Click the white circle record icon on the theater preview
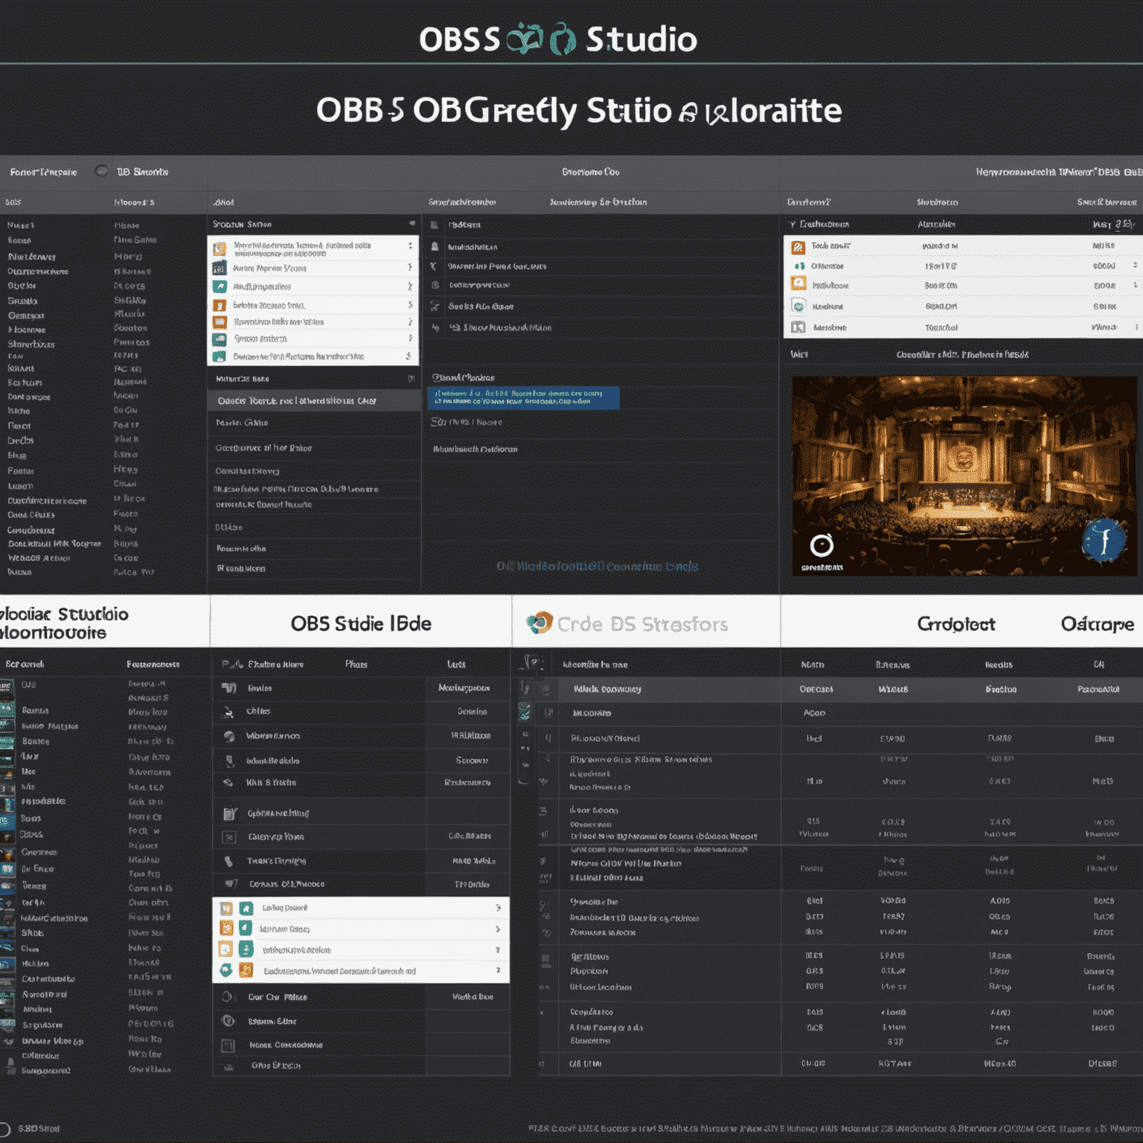Viewport: 1143px width, 1143px height. coord(822,545)
